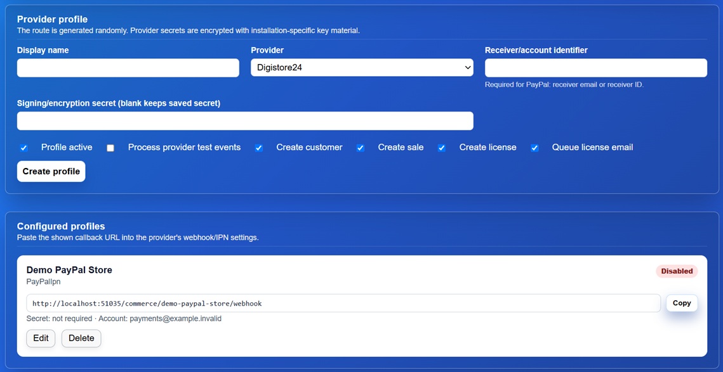Click the Display name input field

coord(128,68)
